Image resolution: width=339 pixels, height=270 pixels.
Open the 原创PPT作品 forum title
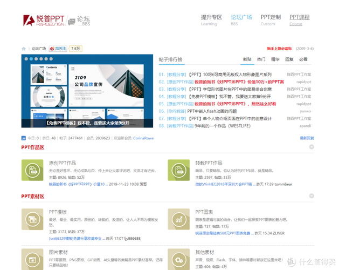tap(63, 163)
